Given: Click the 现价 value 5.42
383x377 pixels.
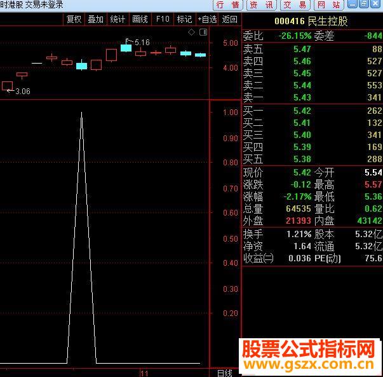Looking at the screenshot, I should coord(302,172).
